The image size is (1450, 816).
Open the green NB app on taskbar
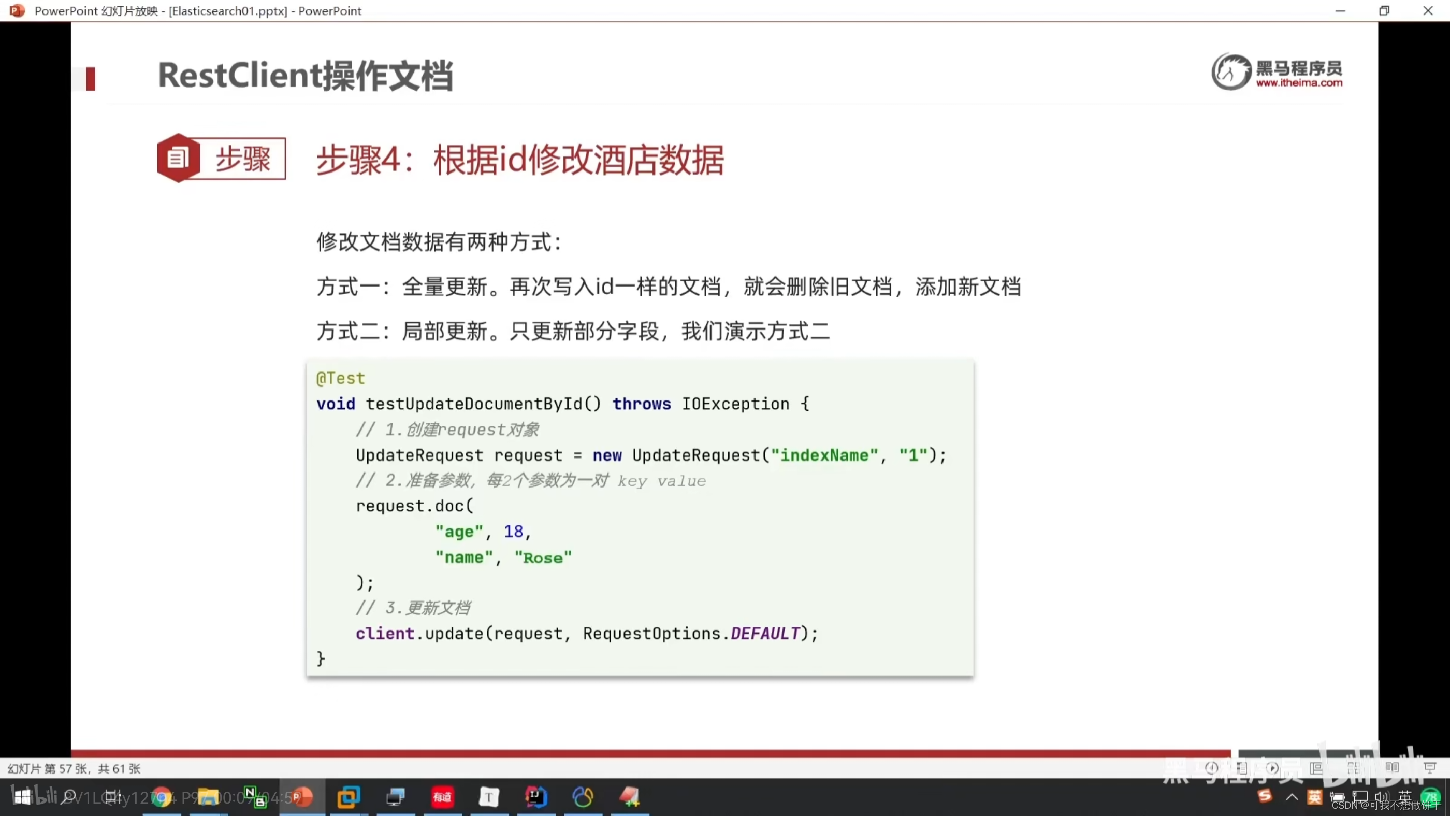254,796
